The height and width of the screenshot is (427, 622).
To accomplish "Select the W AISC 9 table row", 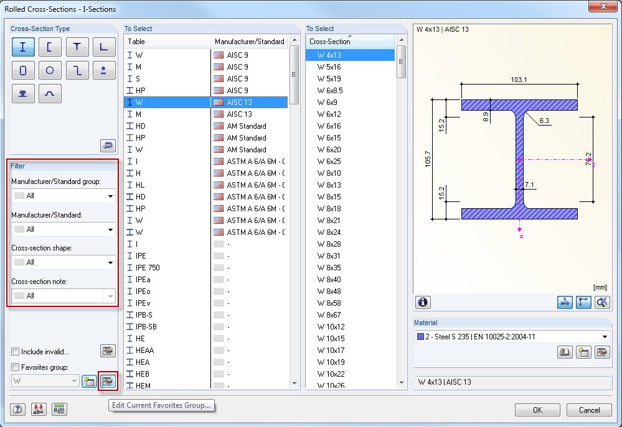I will (206, 55).
